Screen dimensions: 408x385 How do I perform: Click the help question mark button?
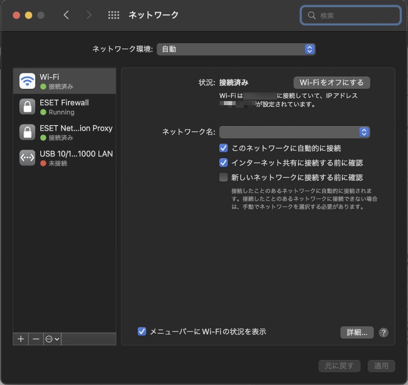point(384,332)
